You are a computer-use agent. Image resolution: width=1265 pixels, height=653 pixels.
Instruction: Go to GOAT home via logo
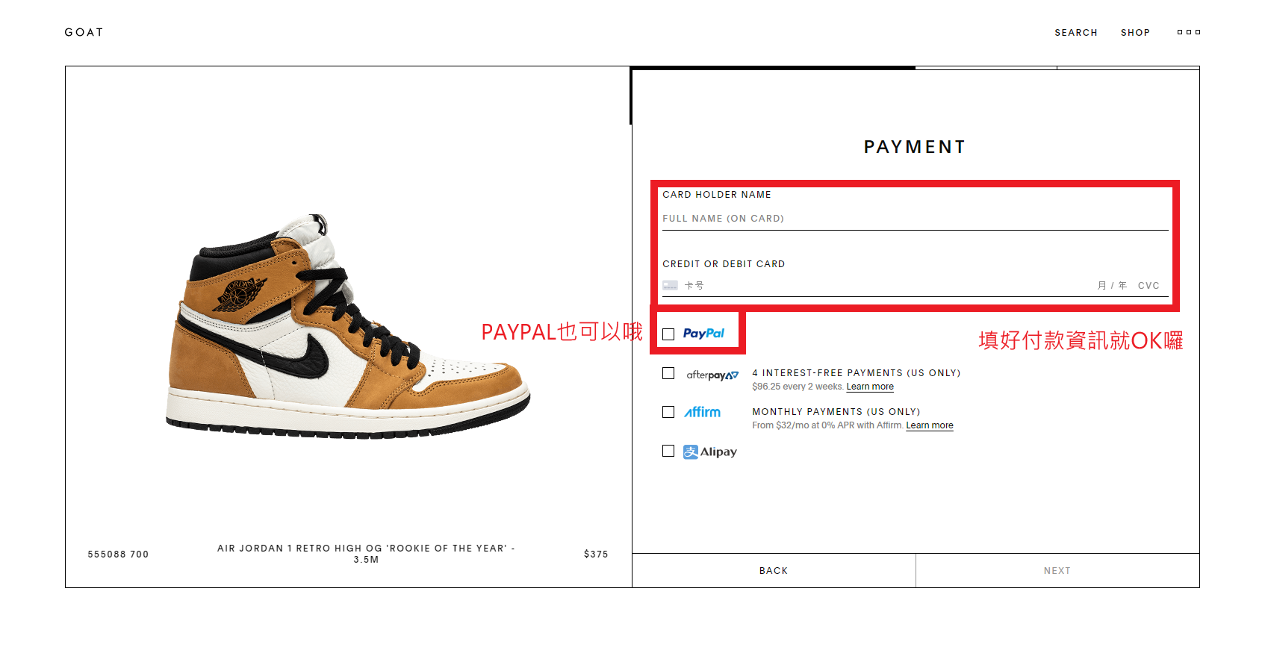pyautogui.click(x=84, y=32)
